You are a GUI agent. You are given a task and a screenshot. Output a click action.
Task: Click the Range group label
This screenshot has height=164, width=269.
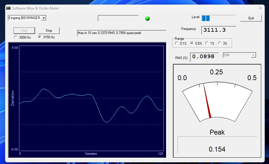179,39
